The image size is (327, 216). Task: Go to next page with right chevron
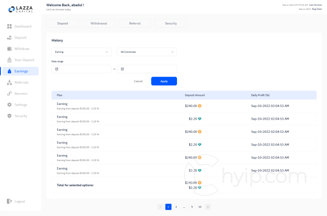point(208,207)
